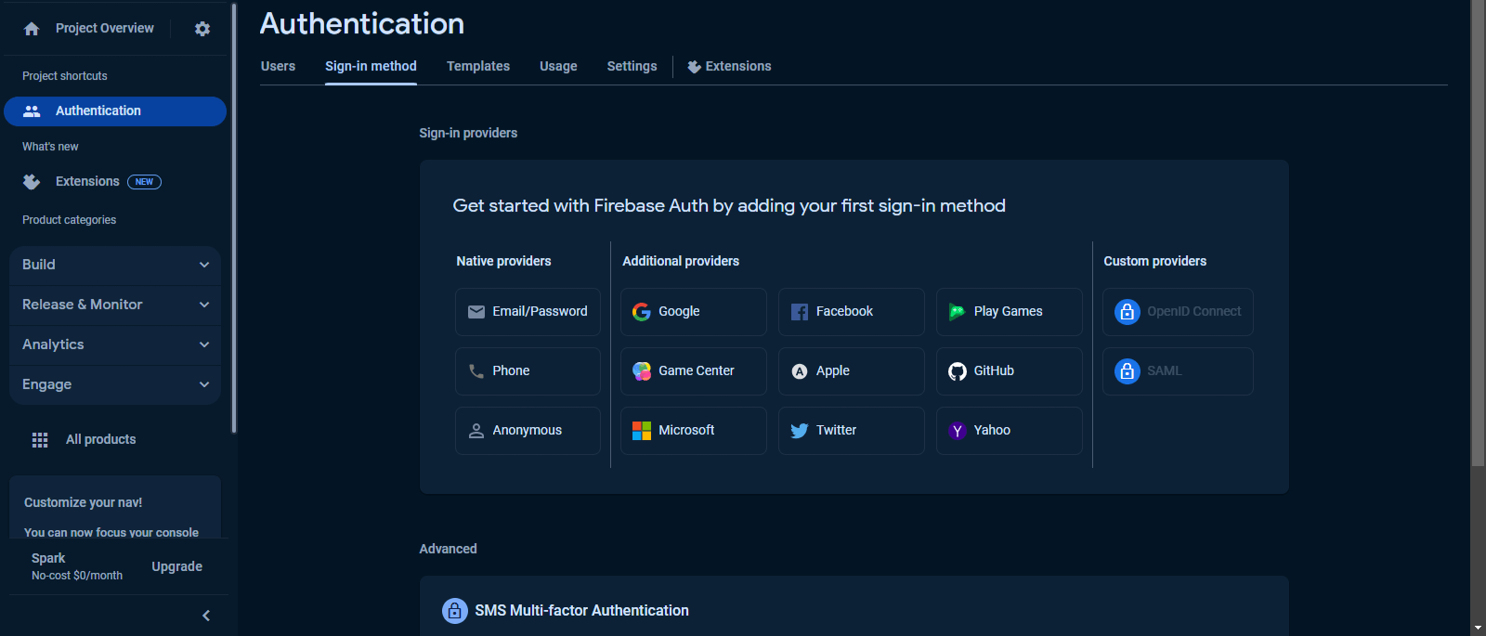
Task: Expand the Release & Monitor category
Action: (x=115, y=305)
